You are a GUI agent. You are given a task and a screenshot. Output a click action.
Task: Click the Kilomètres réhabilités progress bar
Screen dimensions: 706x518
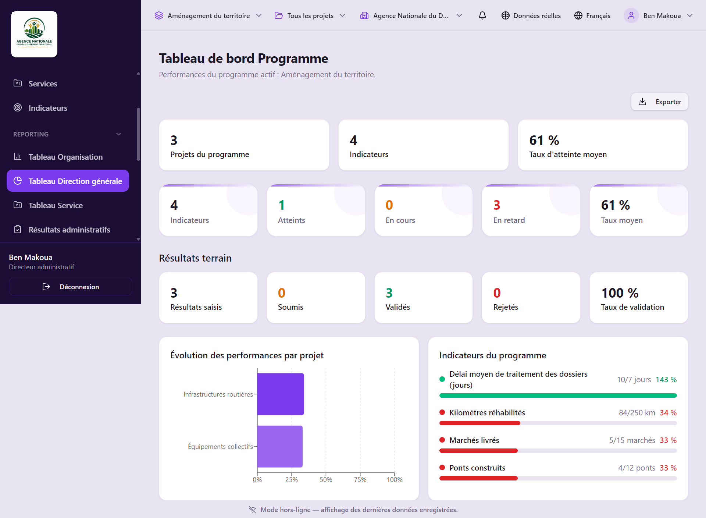tap(558, 423)
